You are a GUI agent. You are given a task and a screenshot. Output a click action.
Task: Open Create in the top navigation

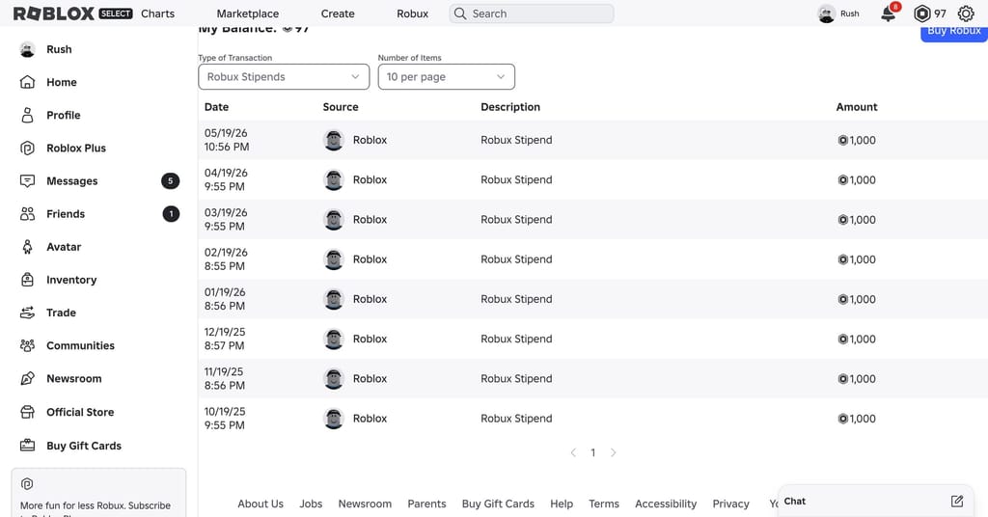coord(338,14)
